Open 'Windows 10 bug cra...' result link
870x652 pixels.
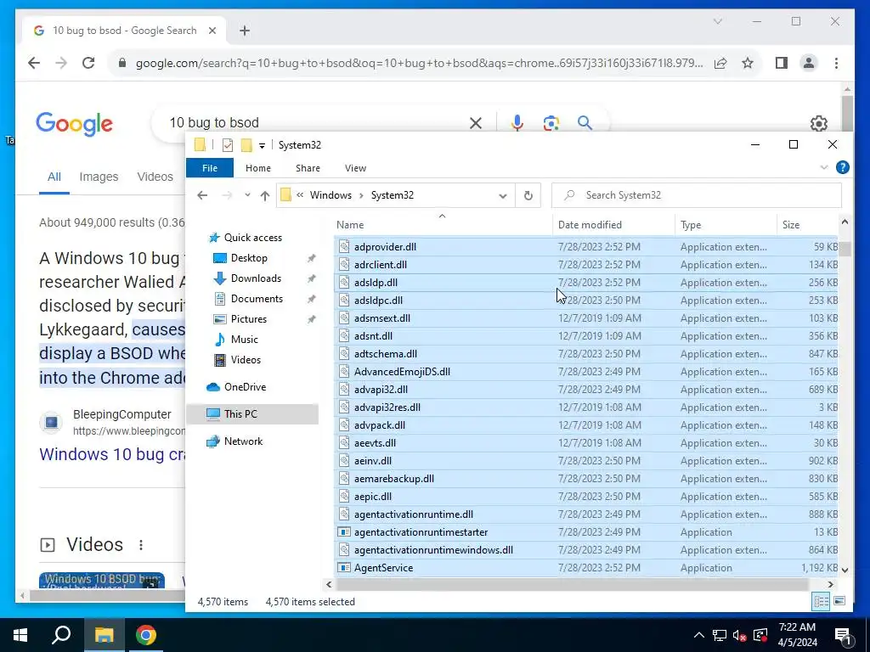pyautogui.click(x=112, y=454)
